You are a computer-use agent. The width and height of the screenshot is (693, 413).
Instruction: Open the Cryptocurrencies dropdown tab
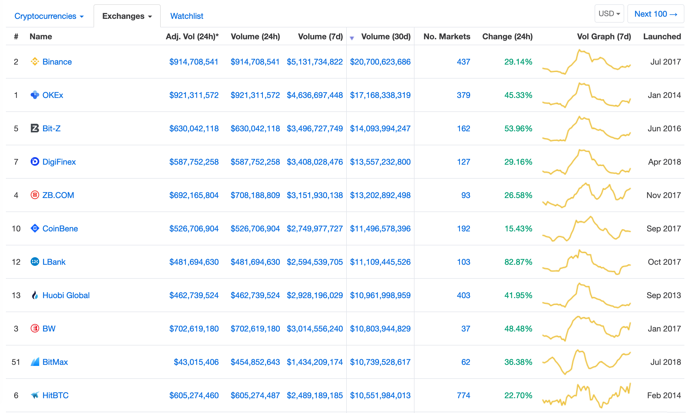tap(49, 16)
